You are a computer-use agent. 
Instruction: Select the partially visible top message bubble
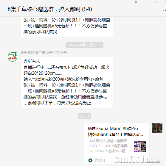click(x=66, y=26)
